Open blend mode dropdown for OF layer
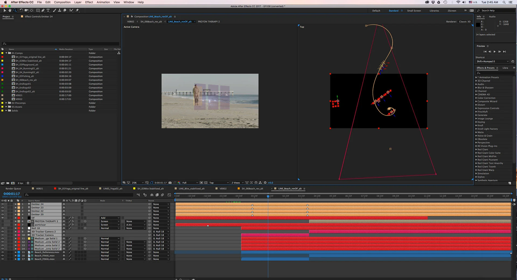517x280 pixels. coord(110,218)
